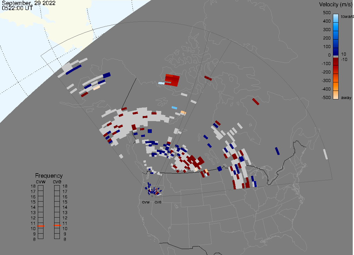Click the time label '0522:00 UT'

(x=17, y=8)
